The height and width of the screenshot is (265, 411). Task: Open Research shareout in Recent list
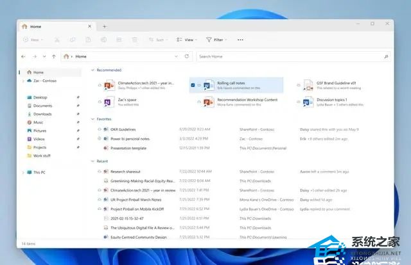point(126,172)
